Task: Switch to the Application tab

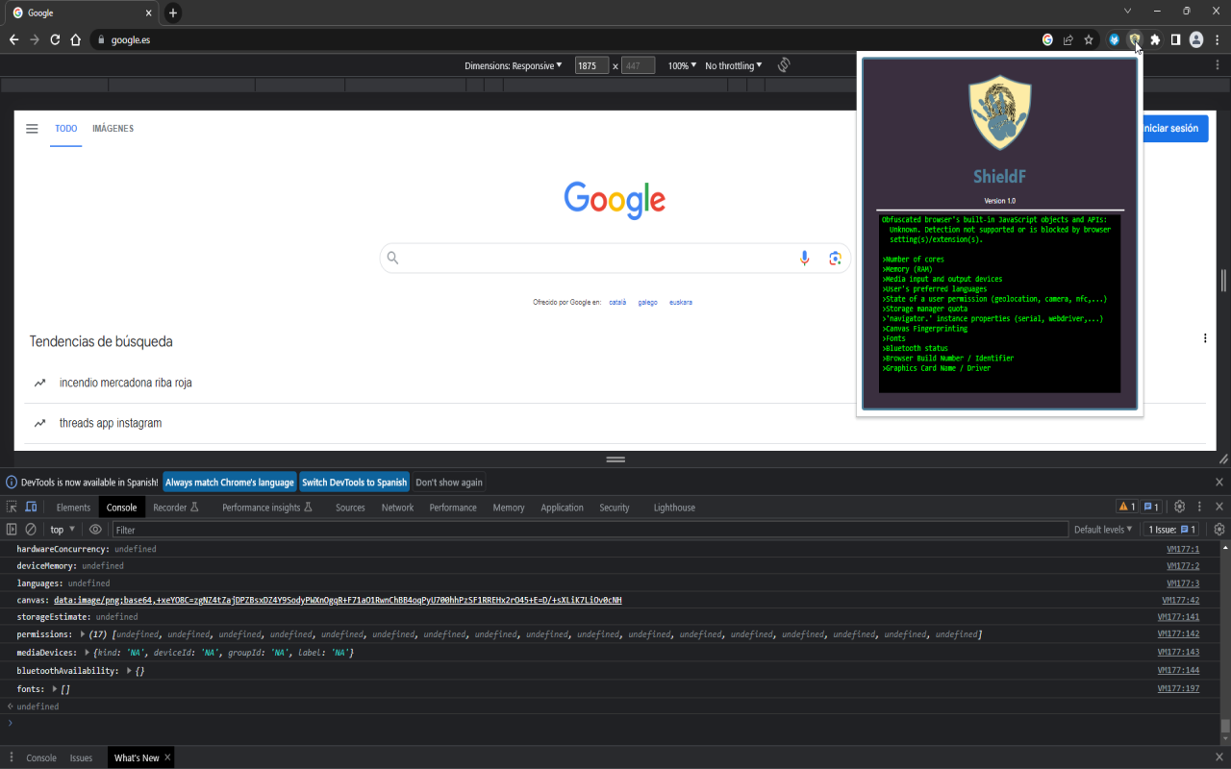Action: pos(562,508)
